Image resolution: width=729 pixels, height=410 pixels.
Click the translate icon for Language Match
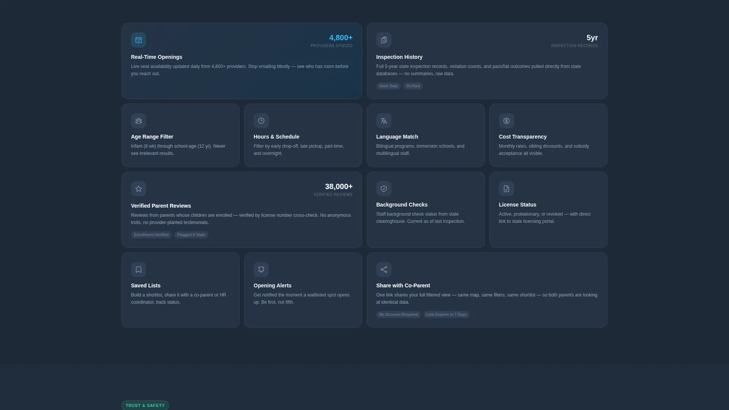[x=384, y=121]
